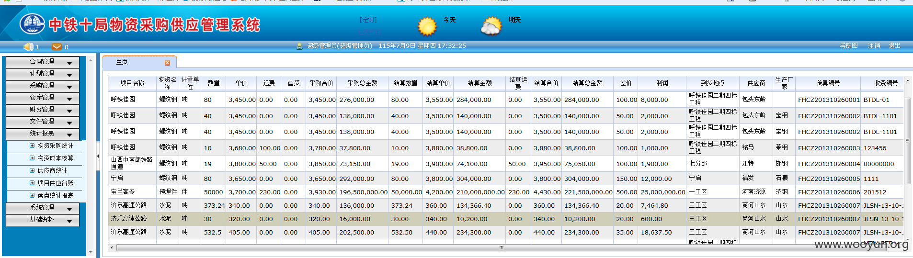The width and height of the screenshot is (913, 258).
Task: Select project cell 山西中南部铁路通道
Action: point(132,163)
